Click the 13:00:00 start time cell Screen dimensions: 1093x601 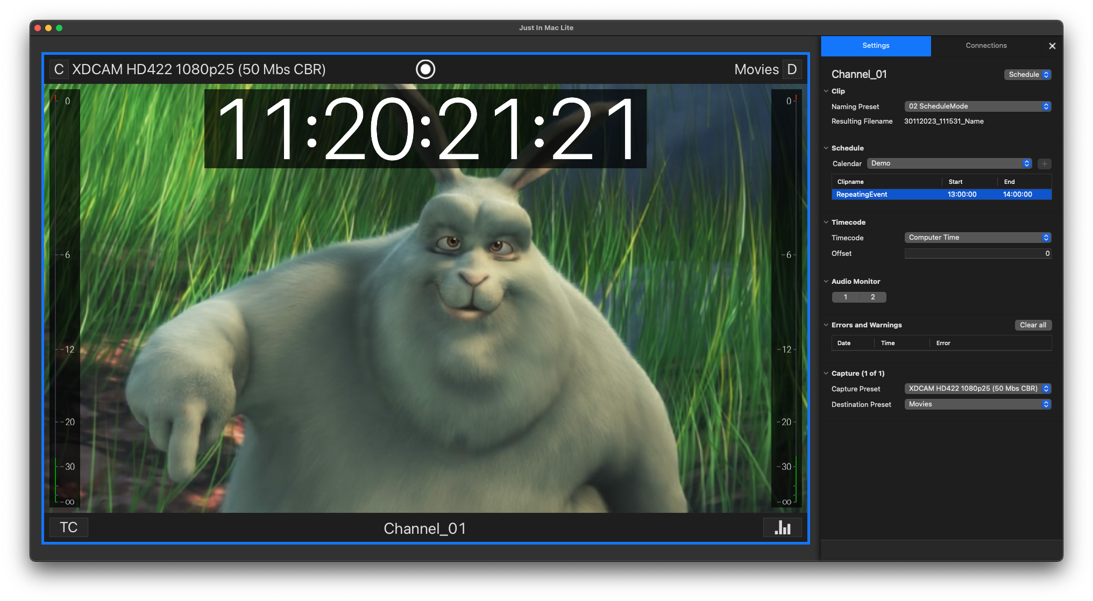click(x=962, y=195)
